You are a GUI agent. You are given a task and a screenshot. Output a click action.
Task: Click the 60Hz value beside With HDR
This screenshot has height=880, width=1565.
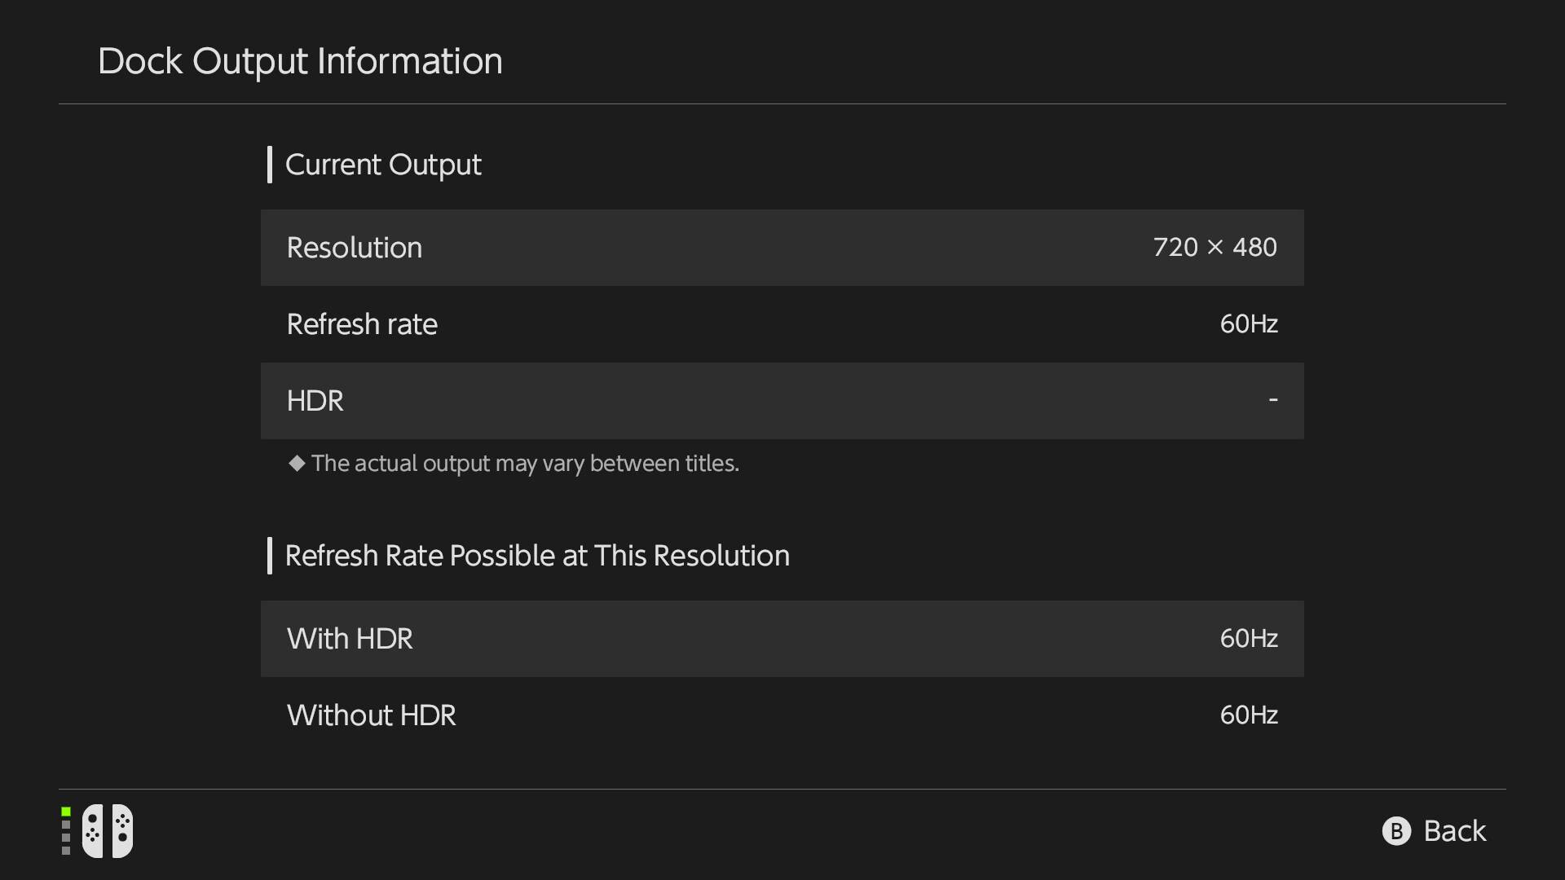click(x=1248, y=639)
